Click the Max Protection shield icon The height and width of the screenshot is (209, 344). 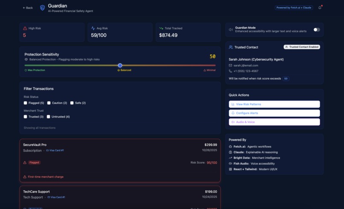click(26, 70)
